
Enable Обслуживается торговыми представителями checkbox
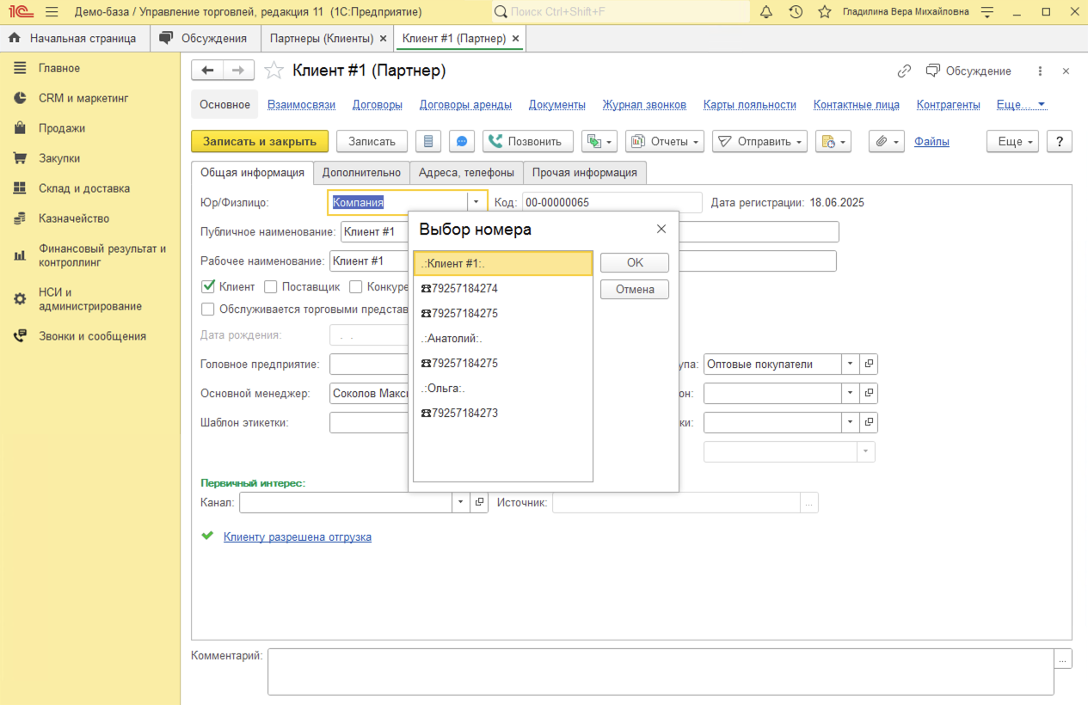[x=207, y=310]
